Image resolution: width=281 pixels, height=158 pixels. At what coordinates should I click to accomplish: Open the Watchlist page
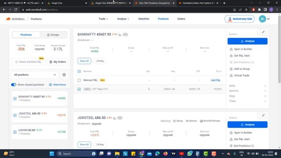click(x=144, y=19)
